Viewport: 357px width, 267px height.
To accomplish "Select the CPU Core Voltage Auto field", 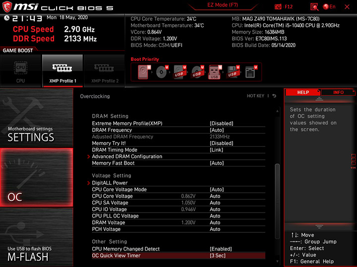I will point(215,196).
